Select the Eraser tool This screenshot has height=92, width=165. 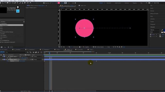pyautogui.click(x=25, y=3)
